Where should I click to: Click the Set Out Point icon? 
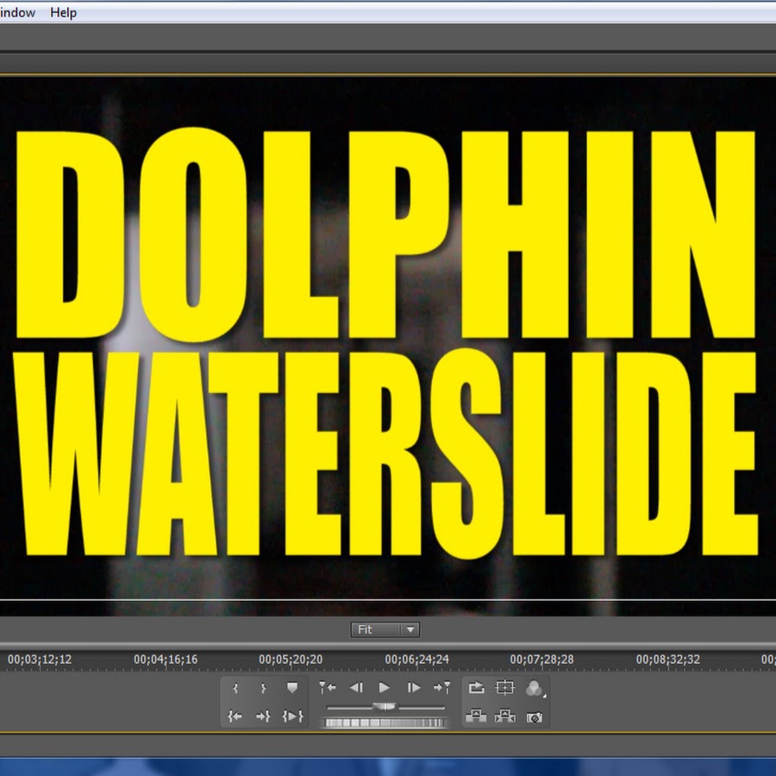coord(263,688)
